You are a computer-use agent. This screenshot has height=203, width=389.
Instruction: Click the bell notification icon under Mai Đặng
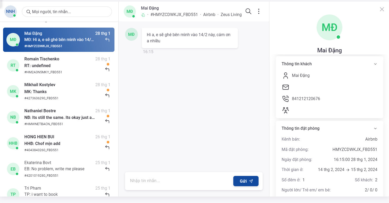(143, 15)
